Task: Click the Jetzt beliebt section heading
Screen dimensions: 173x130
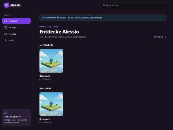Action: pos(46,45)
